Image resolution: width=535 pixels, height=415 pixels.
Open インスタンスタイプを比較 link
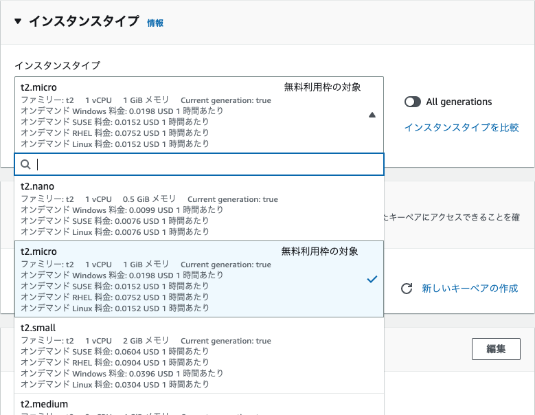click(x=461, y=127)
